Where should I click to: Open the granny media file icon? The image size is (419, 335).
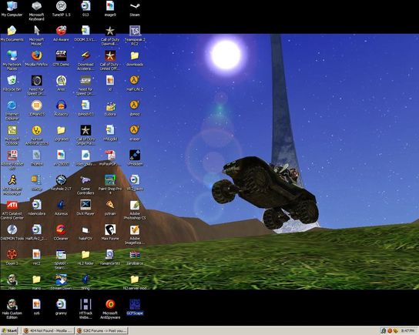61,307
